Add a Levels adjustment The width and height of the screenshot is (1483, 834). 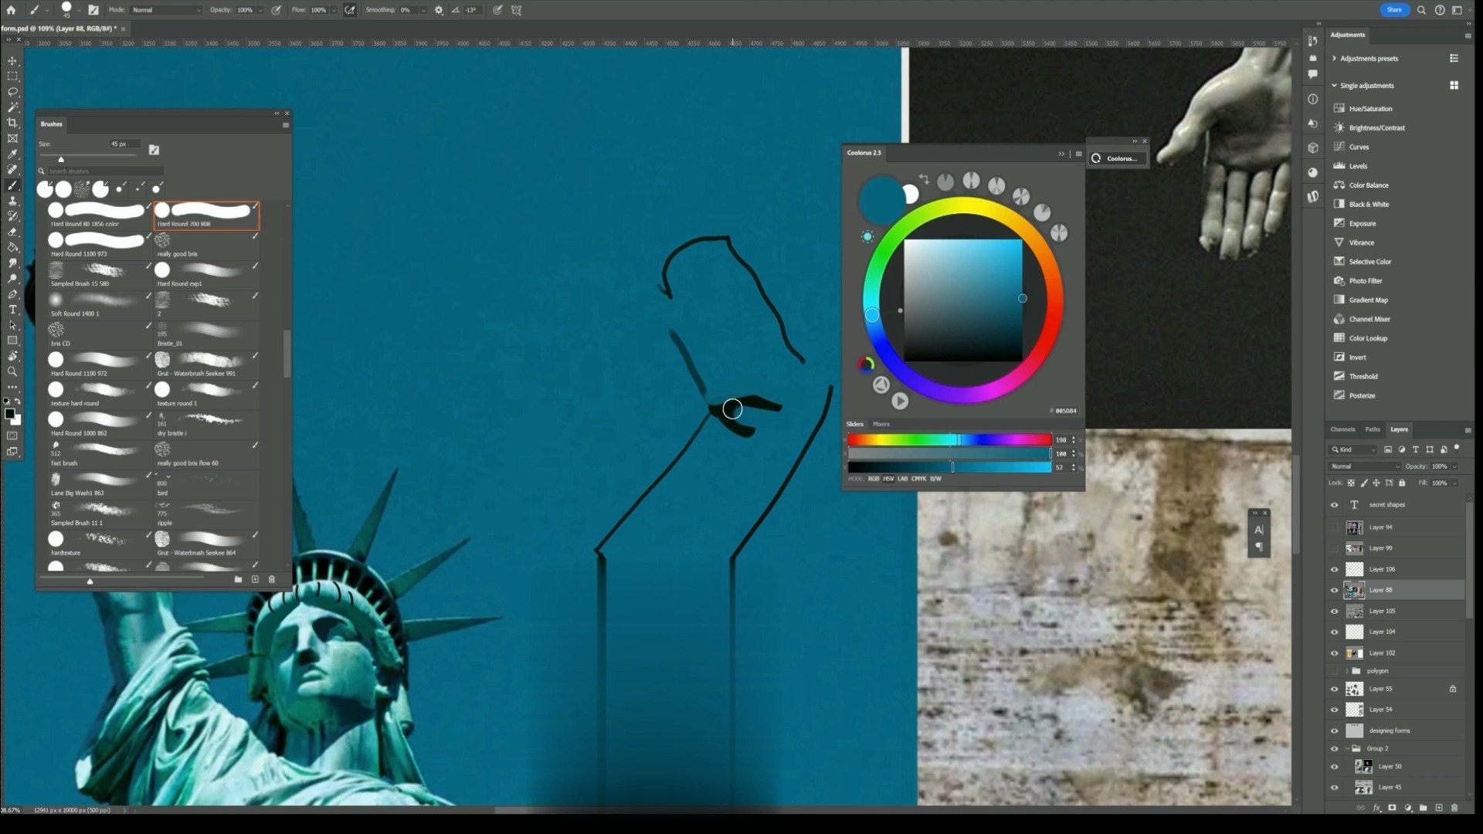(x=1358, y=166)
